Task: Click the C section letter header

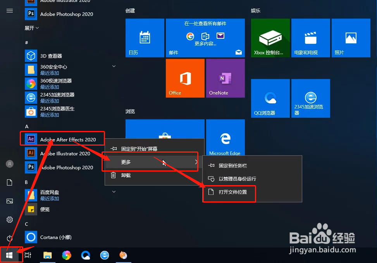Action: 26,224
